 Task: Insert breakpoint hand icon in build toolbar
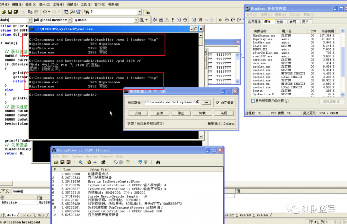coord(185,20)
